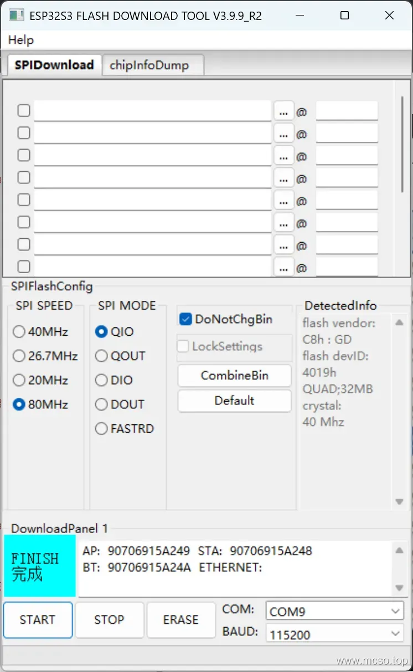Click the FINISH status indicator
The image size is (413, 672).
[39, 566]
